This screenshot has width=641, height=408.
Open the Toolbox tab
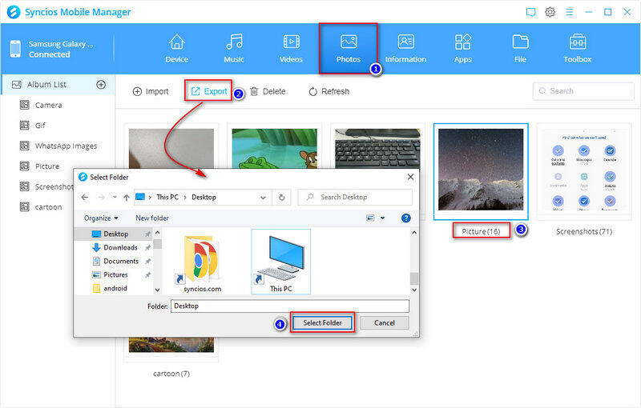[577, 48]
